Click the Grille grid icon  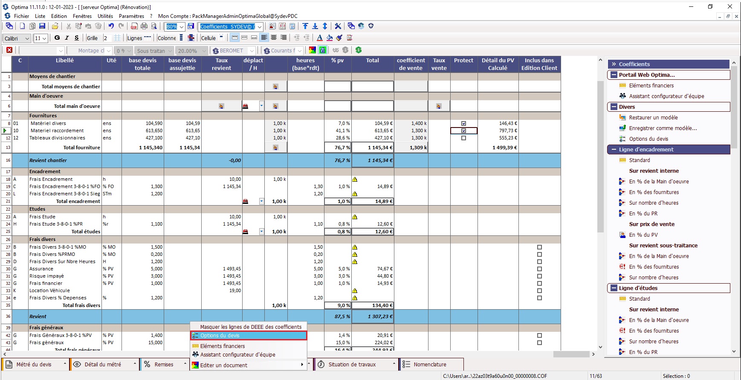(117, 38)
